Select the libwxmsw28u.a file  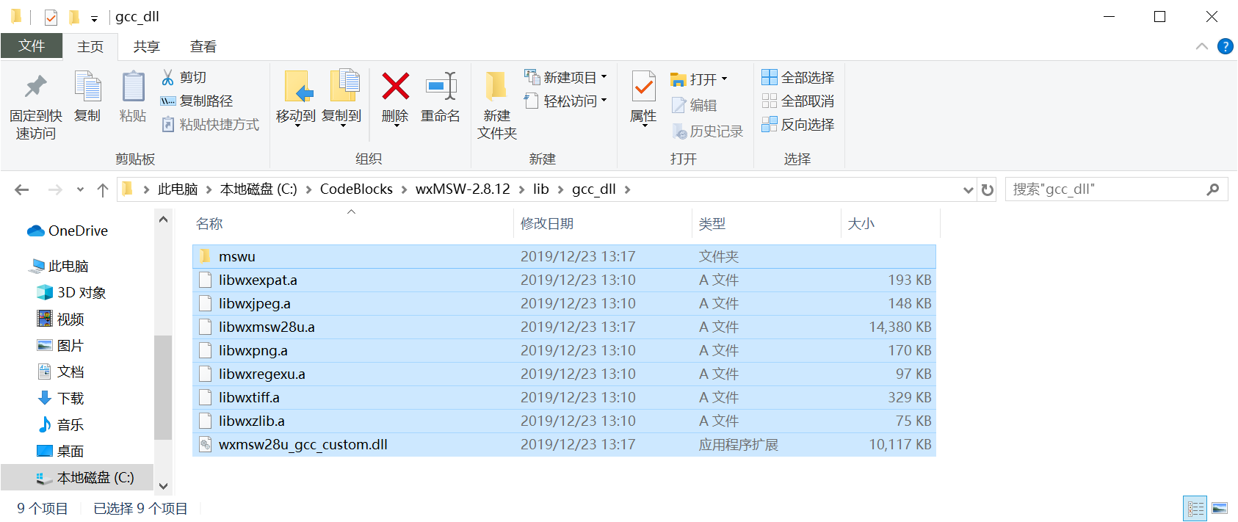[564, 327]
